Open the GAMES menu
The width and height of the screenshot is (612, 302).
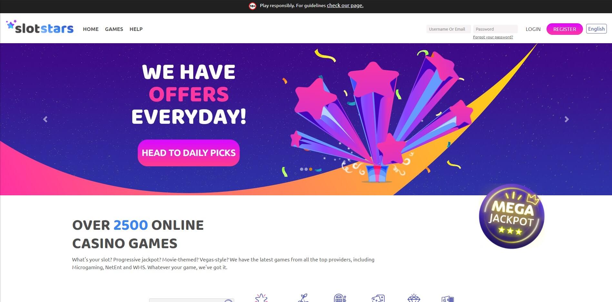point(114,29)
